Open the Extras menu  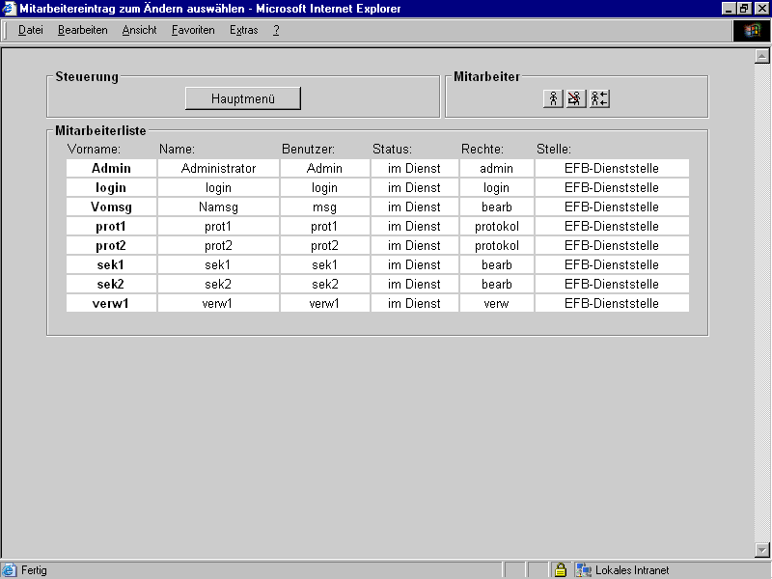tap(243, 30)
